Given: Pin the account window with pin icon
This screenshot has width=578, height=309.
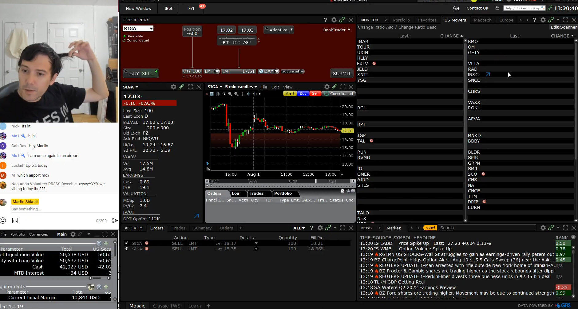Looking at the screenshot, I should pyautogui.click(x=80, y=234).
